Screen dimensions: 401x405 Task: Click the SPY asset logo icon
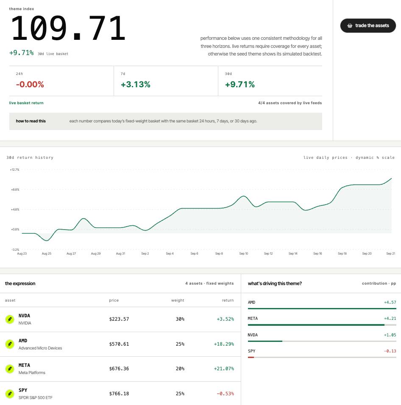pyautogui.click(x=10, y=394)
